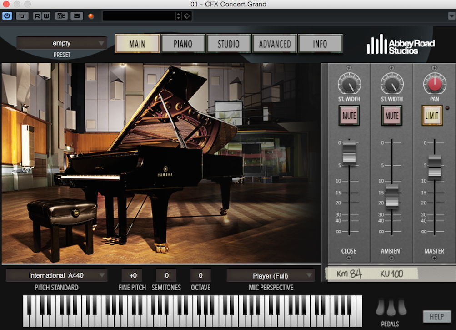Switch to the STUDIO tab
This screenshot has width=456, height=330.
[229, 44]
